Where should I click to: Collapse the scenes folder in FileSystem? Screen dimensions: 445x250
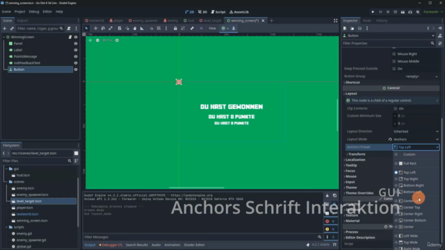point(6,182)
